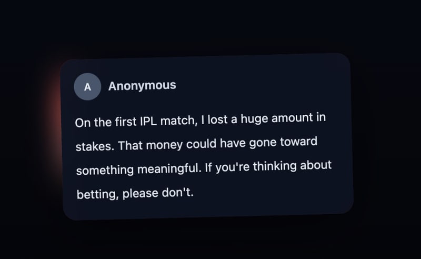Image resolution: width=421 pixels, height=259 pixels.
Task: Click the blank card area below the message
Action: tap(210, 208)
